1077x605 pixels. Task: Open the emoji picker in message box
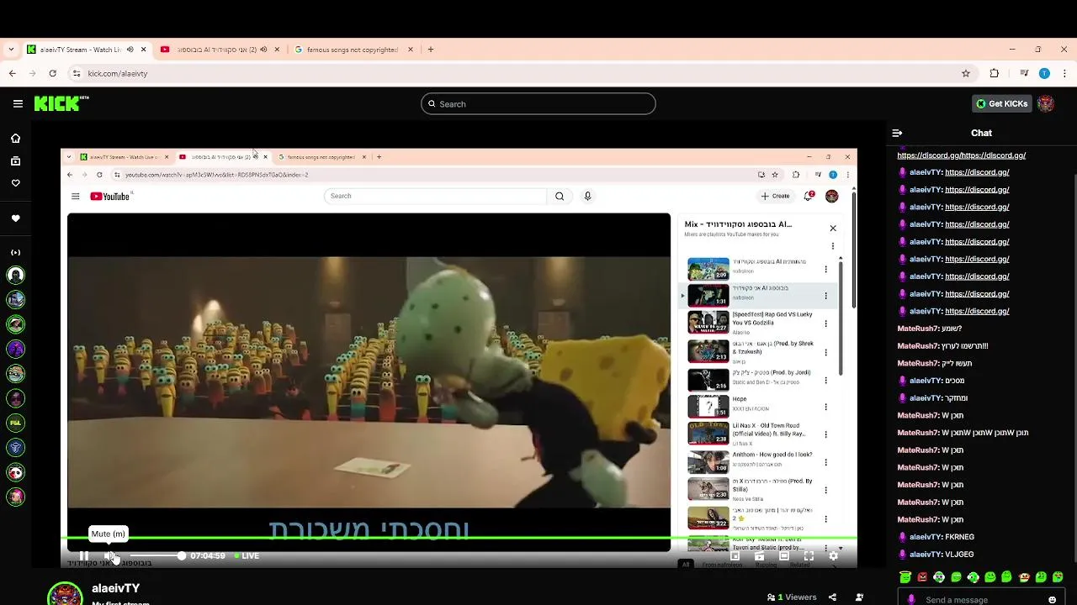point(1052,600)
